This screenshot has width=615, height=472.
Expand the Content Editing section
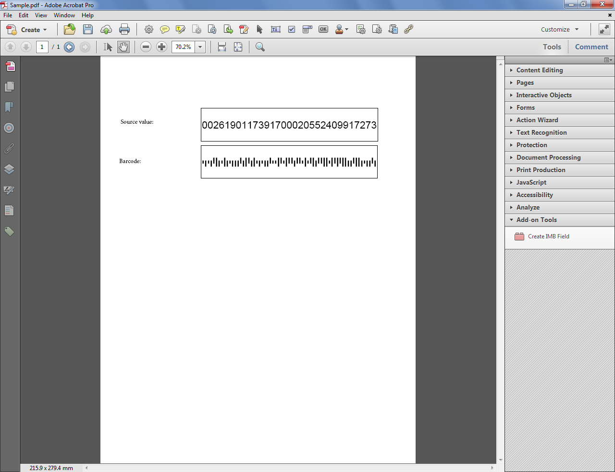point(541,70)
